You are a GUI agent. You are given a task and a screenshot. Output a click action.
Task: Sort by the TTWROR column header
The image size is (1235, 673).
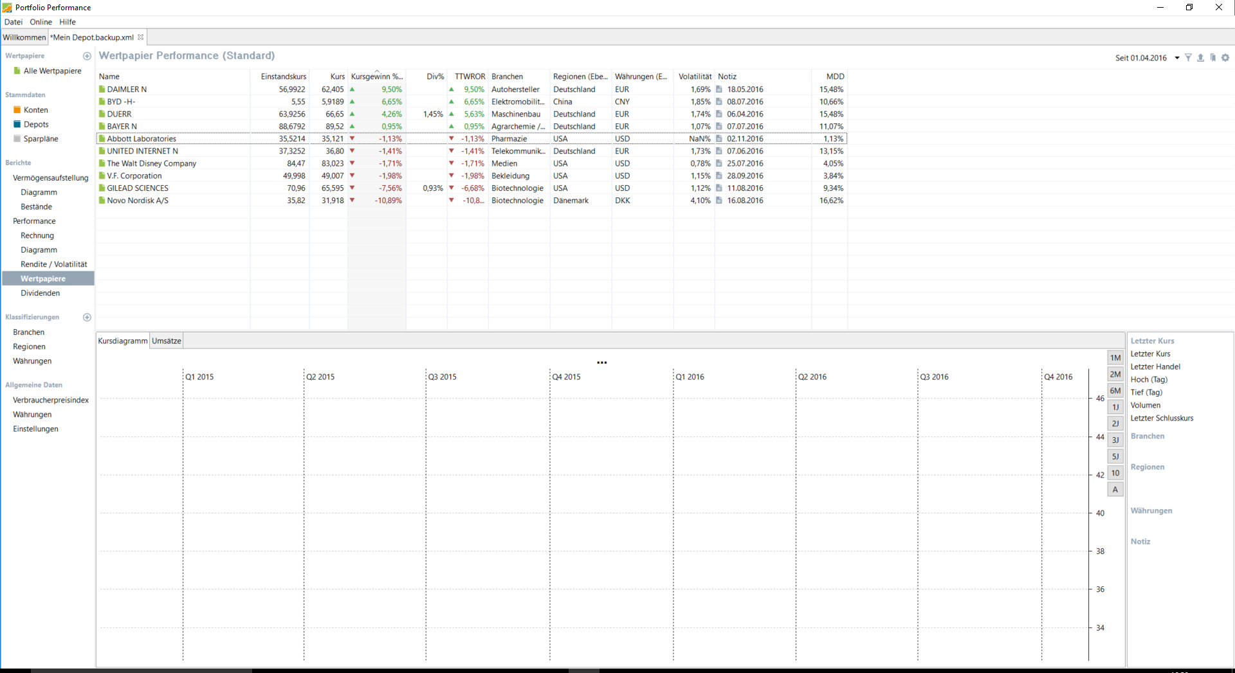pyautogui.click(x=468, y=76)
